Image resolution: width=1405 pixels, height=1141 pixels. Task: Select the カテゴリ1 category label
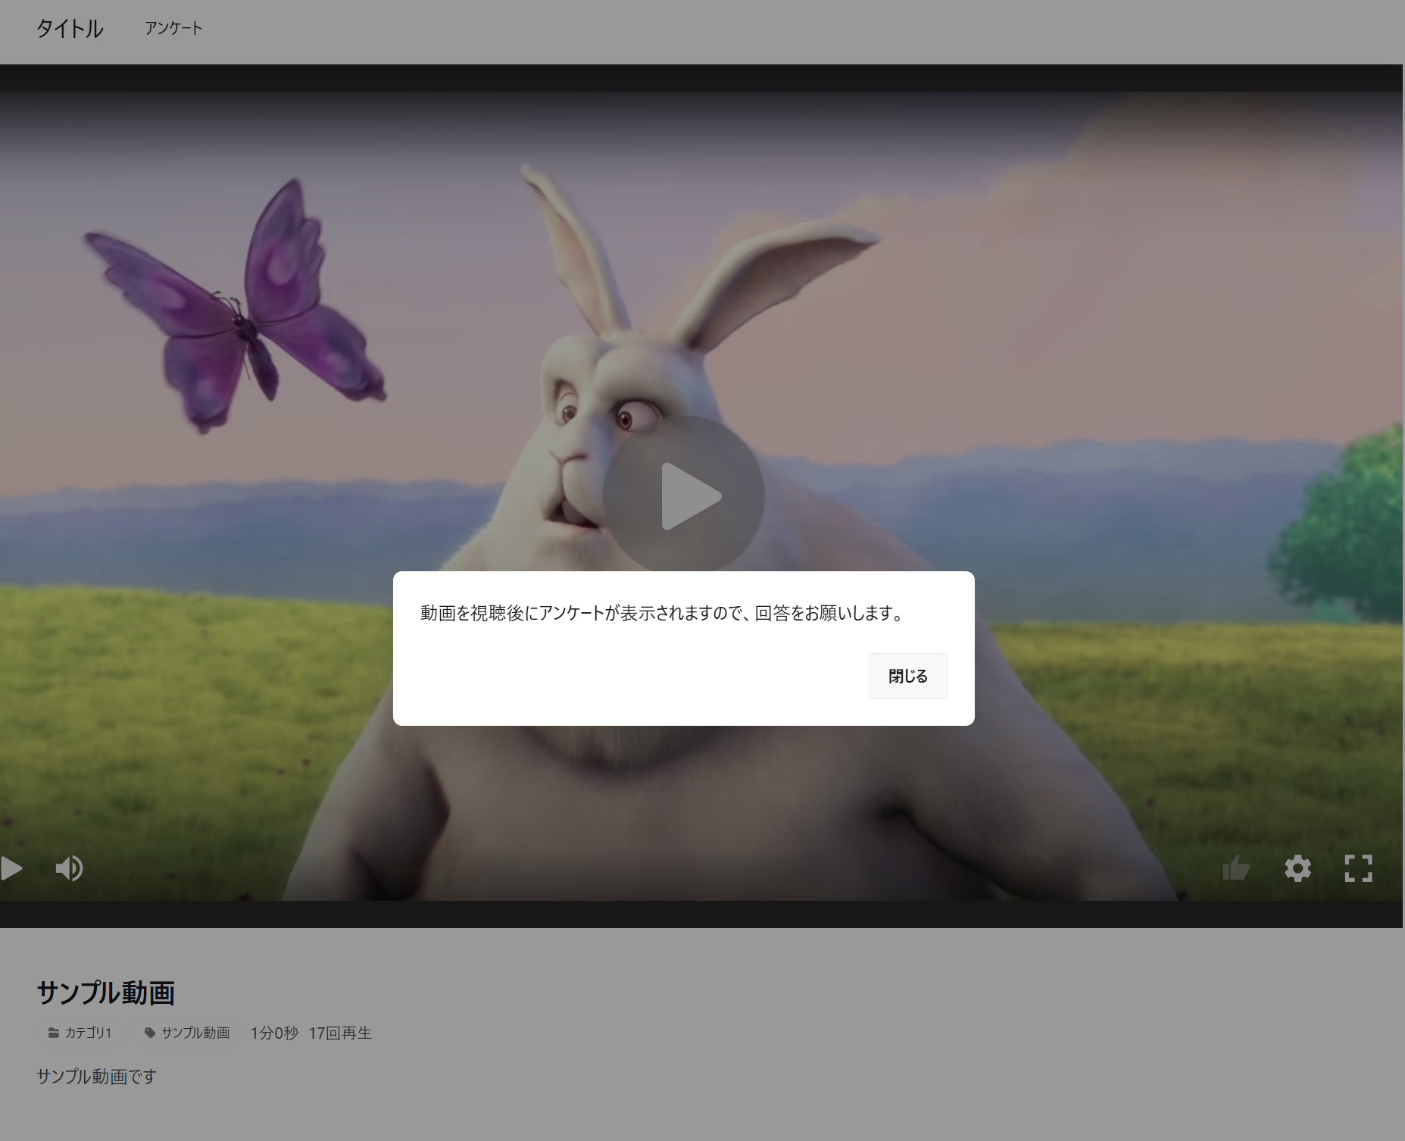coord(89,1033)
